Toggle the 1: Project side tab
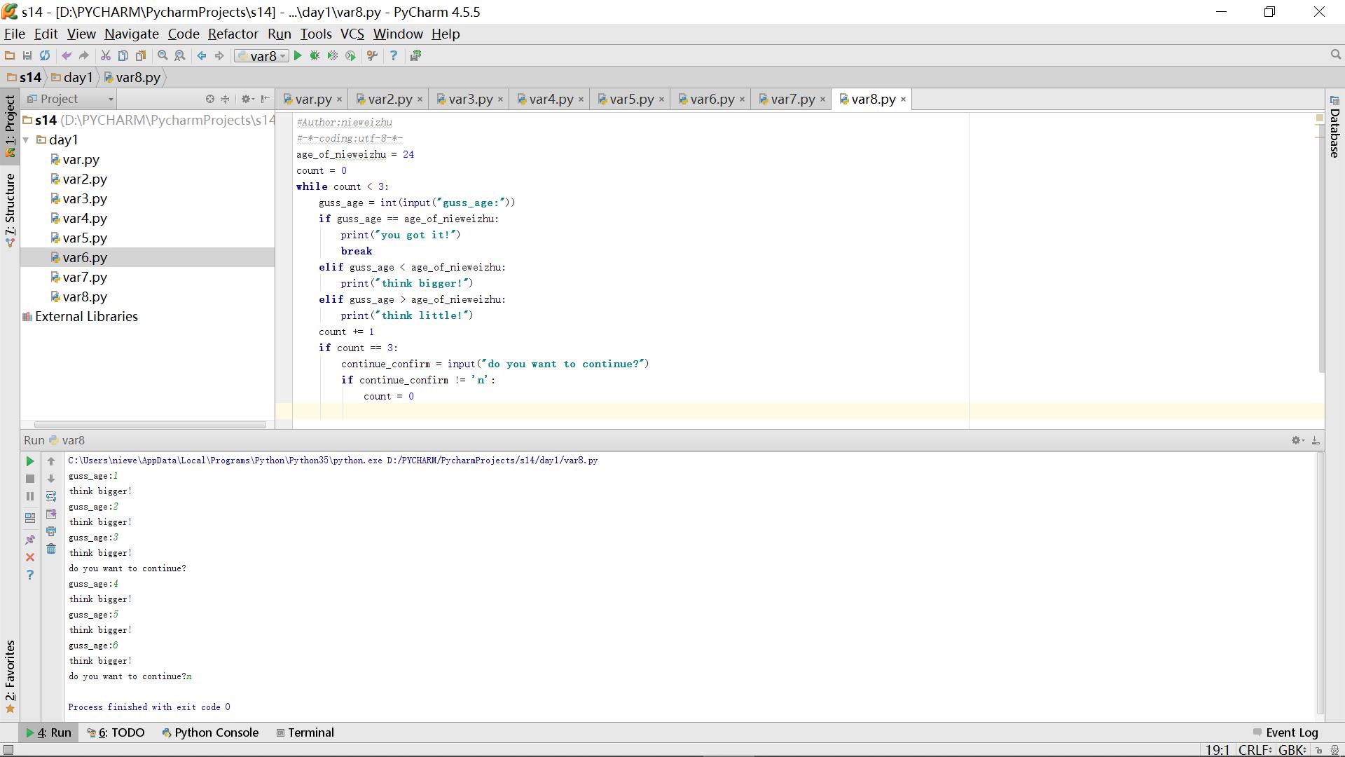This screenshot has height=757, width=1345. tap(10, 125)
